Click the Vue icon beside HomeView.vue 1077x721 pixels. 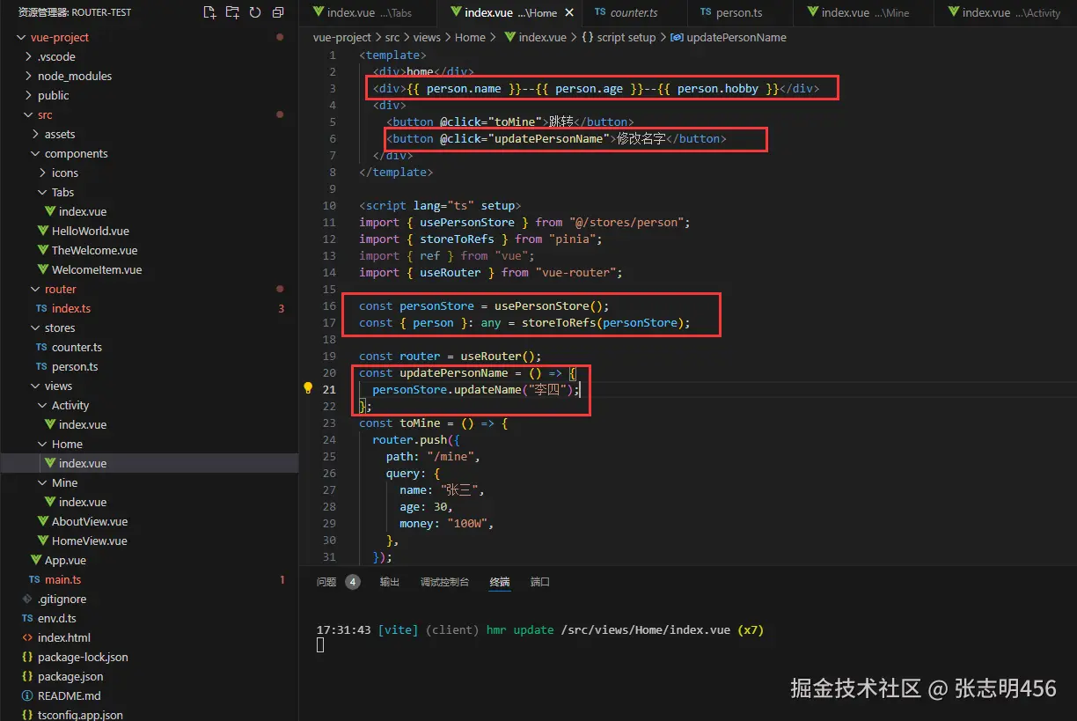43,541
